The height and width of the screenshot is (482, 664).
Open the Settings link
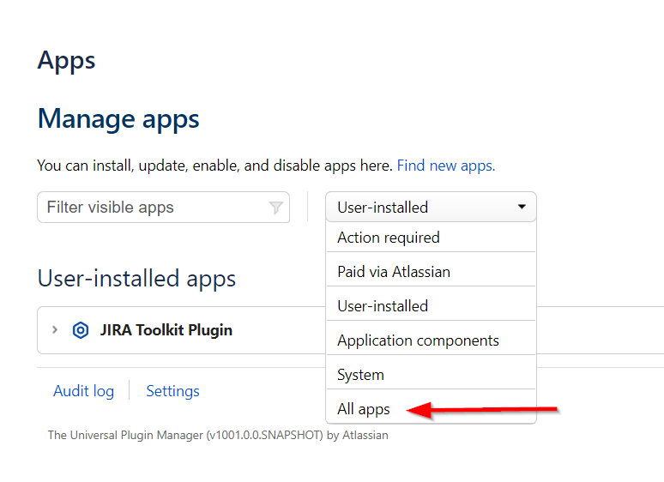click(x=172, y=391)
